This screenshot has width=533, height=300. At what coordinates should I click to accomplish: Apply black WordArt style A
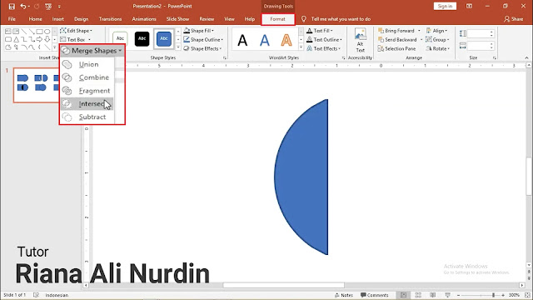point(242,40)
